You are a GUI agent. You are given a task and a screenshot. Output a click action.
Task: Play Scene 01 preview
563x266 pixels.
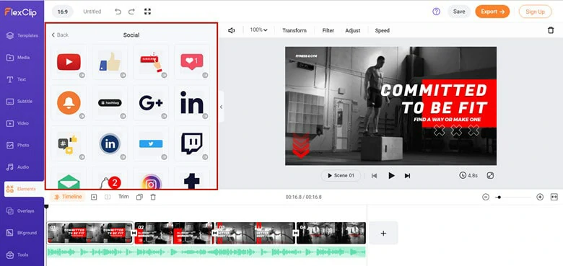coord(341,176)
